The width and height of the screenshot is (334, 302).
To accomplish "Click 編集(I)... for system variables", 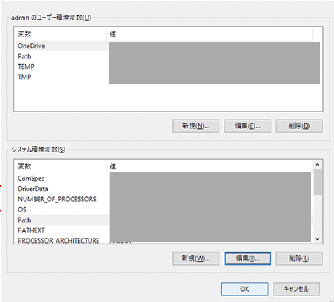I will (247, 259).
